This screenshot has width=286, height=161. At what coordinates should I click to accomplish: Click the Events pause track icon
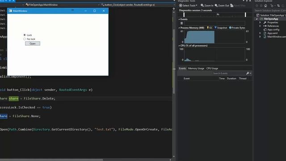[x=182, y=23]
